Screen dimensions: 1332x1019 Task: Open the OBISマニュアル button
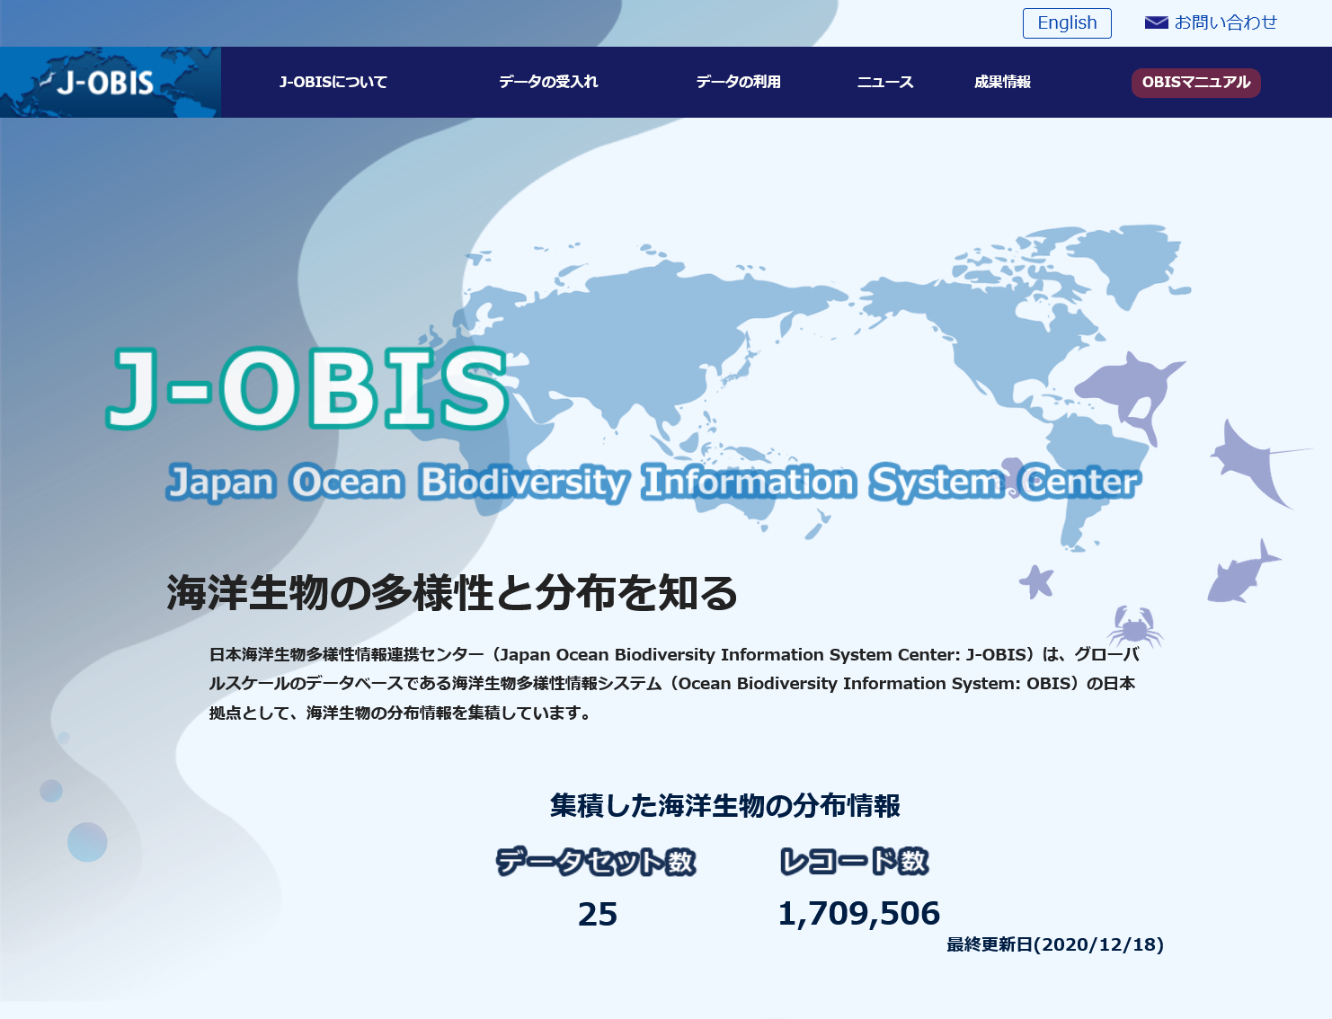pyautogui.click(x=1196, y=83)
